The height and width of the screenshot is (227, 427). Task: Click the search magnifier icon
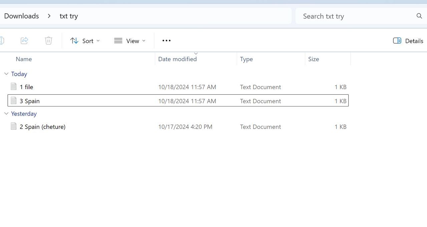(x=419, y=16)
